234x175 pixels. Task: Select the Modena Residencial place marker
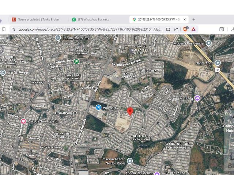coord(209,43)
